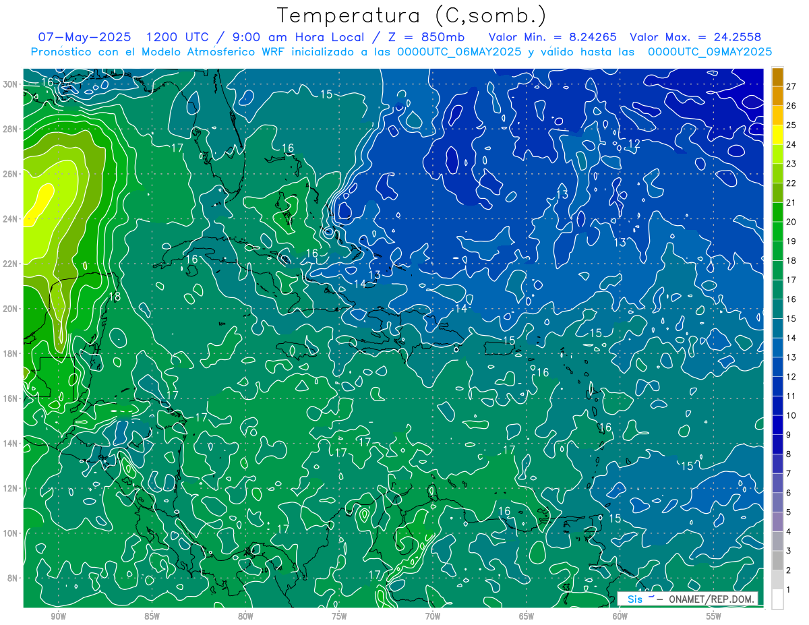Click the '14N' latitude axis label
This screenshot has width=809, height=625.
tap(10, 443)
